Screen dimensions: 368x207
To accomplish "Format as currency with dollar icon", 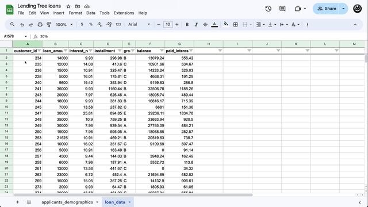I will pos(82,24).
